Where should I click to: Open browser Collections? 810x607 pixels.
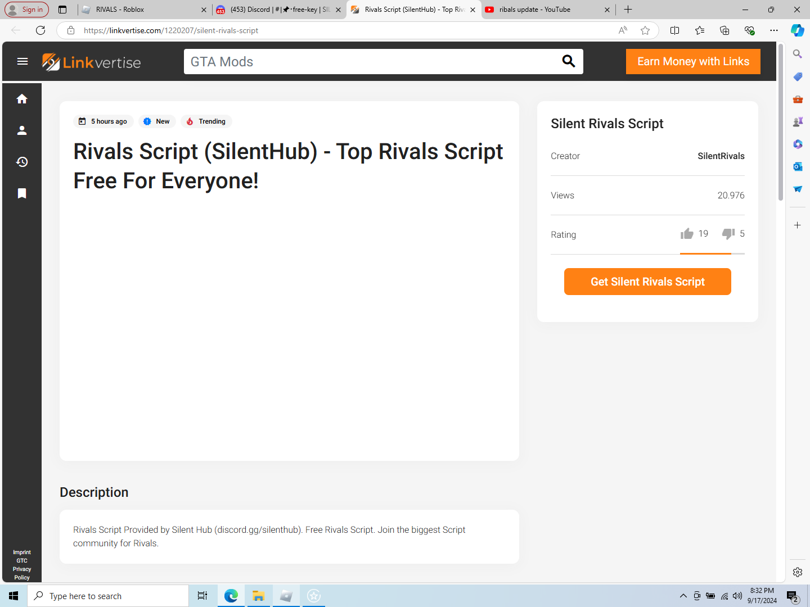[x=724, y=30]
